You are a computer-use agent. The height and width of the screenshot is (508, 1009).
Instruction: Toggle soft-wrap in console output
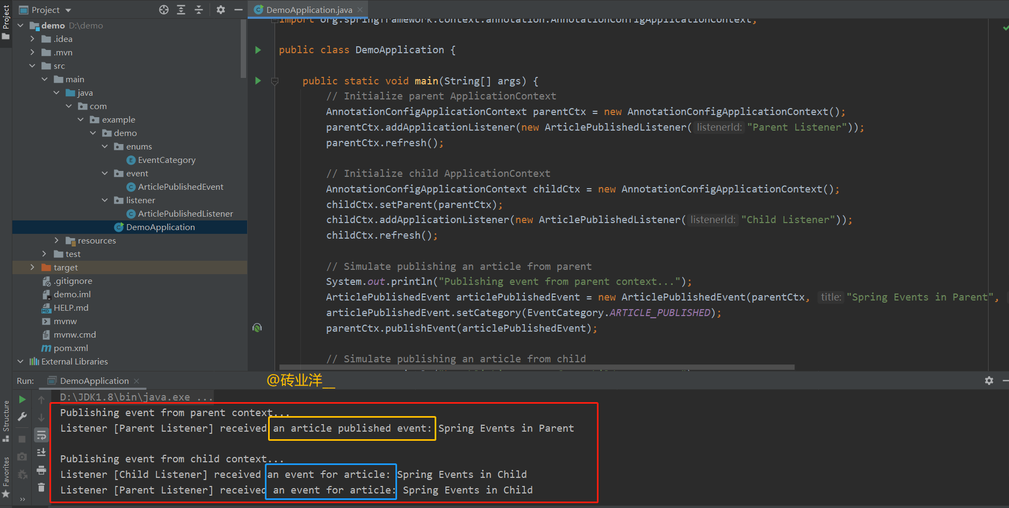pos(41,435)
